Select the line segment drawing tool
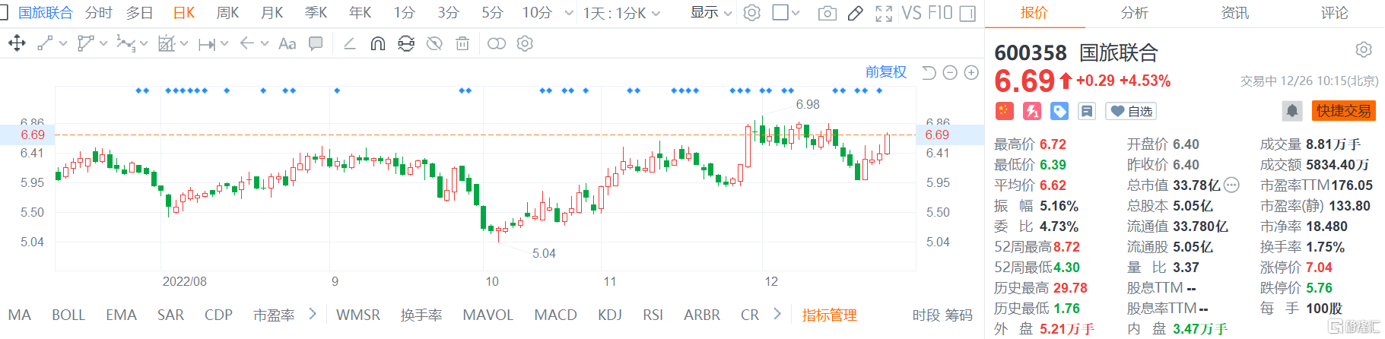Image resolution: width=1385 pixels, height=339 pixels. 45,43
